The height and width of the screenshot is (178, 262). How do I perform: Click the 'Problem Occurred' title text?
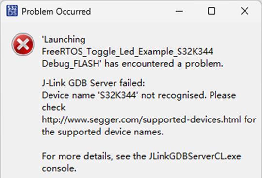[56, 11]
